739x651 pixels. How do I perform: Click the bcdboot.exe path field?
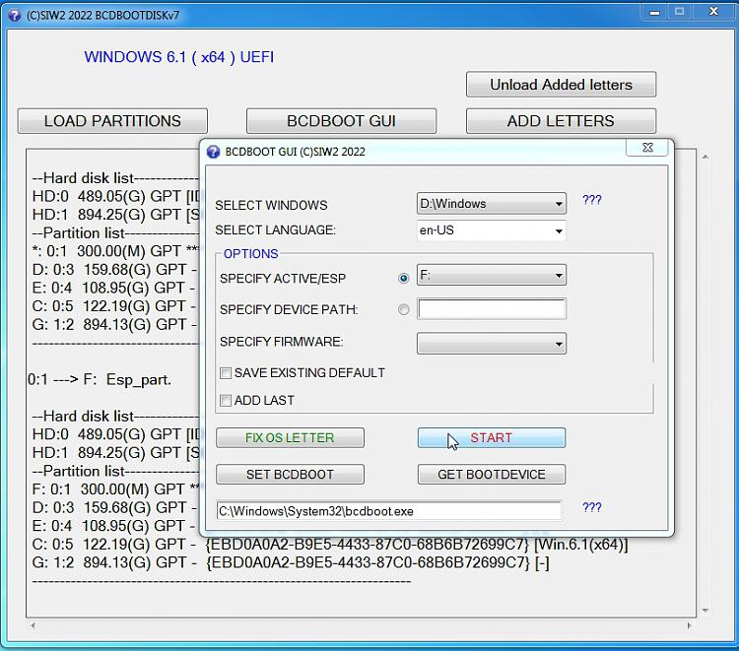389,511
